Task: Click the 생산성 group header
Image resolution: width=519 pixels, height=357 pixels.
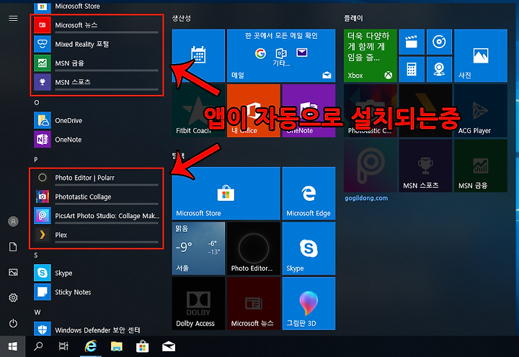Action: tap(182, 19)
